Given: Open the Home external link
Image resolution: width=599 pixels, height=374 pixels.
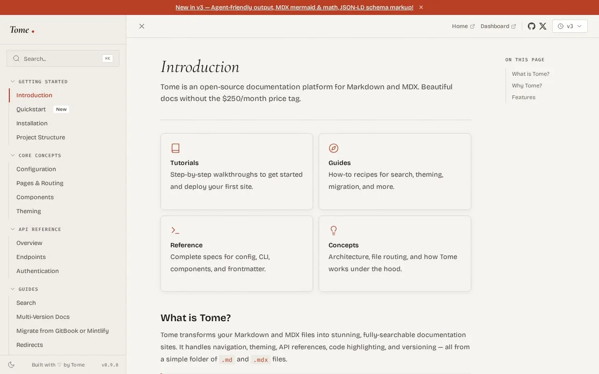Looking at the screenshot, I should tap(463, 26).
